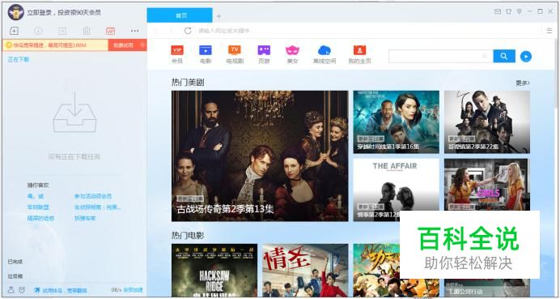Open the 穿越时间线第1季第16集 thumbnail
This screenshot has height=299, width=560.
click(396, 122)
